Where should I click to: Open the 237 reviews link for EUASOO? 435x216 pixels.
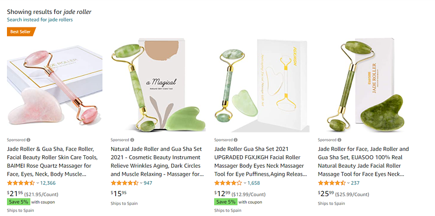coord(355,183)
